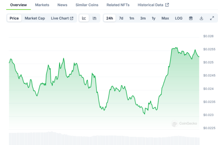Select the Price chart mode
This screenshot has height=145, width=218.
pyautogui.click(x=15, y=18)
